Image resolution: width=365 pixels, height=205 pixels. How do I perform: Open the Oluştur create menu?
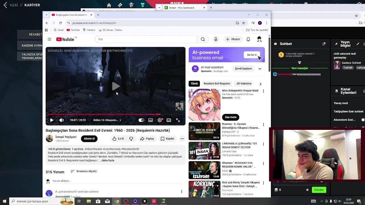click(233, 39)
